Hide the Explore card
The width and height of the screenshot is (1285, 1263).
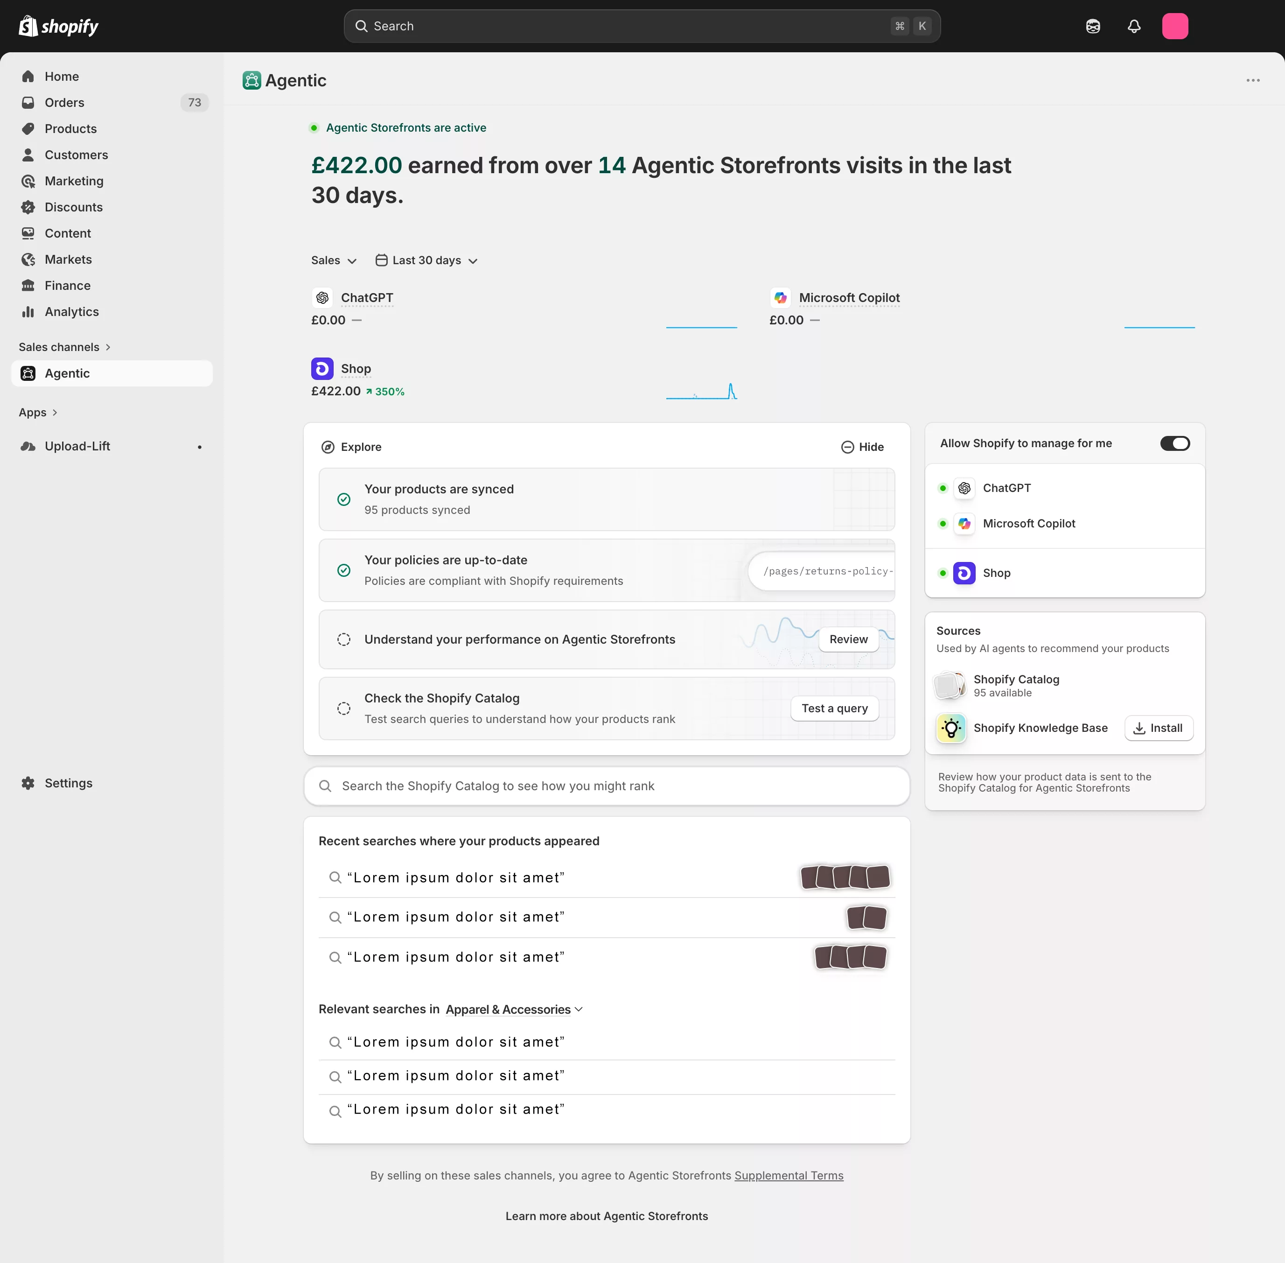pos(862,447)
